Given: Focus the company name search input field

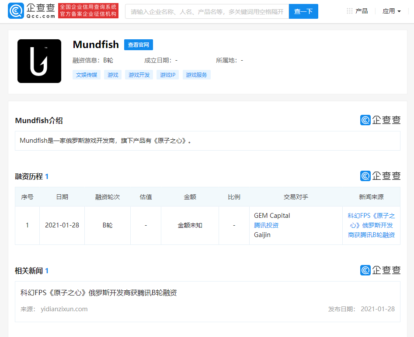Looking at the screenshot, I should pyautogui.click(x=207, y=11).
